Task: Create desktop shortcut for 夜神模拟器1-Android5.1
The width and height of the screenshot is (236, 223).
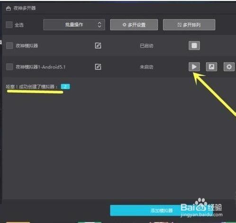Action: pos(211,67)
